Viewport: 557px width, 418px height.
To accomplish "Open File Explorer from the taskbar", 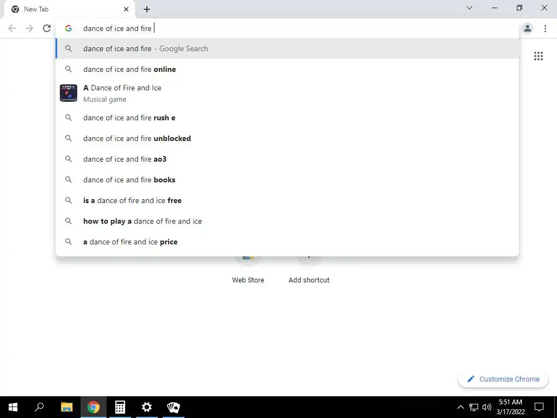I will pos(66,407).
